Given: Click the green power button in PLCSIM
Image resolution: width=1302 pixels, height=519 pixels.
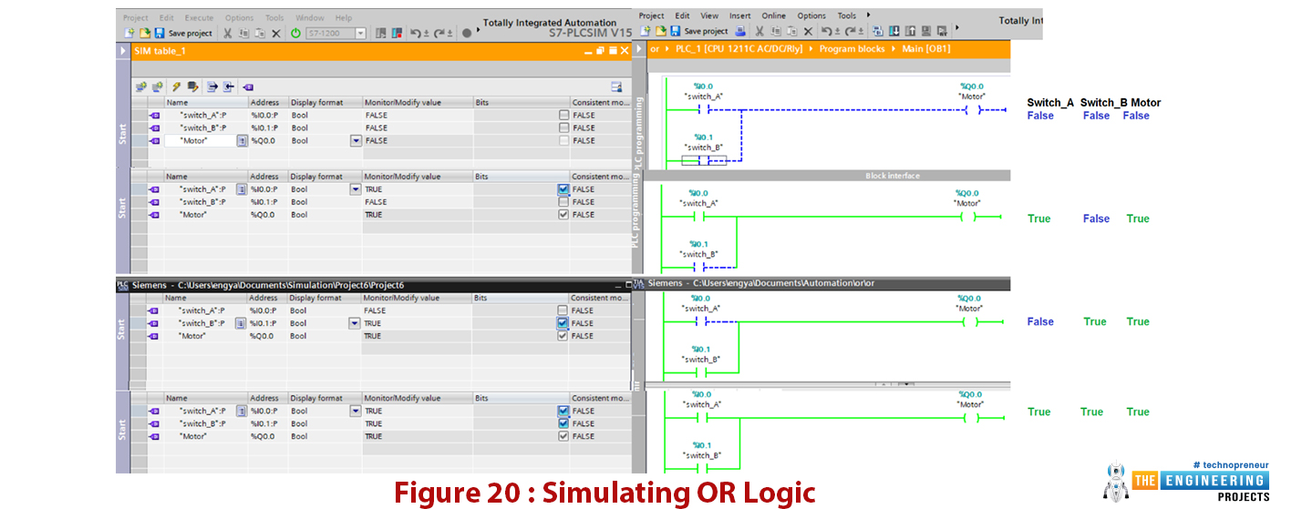Looking at the screenshot, I should pyautogui.click(x=295, y=33).
